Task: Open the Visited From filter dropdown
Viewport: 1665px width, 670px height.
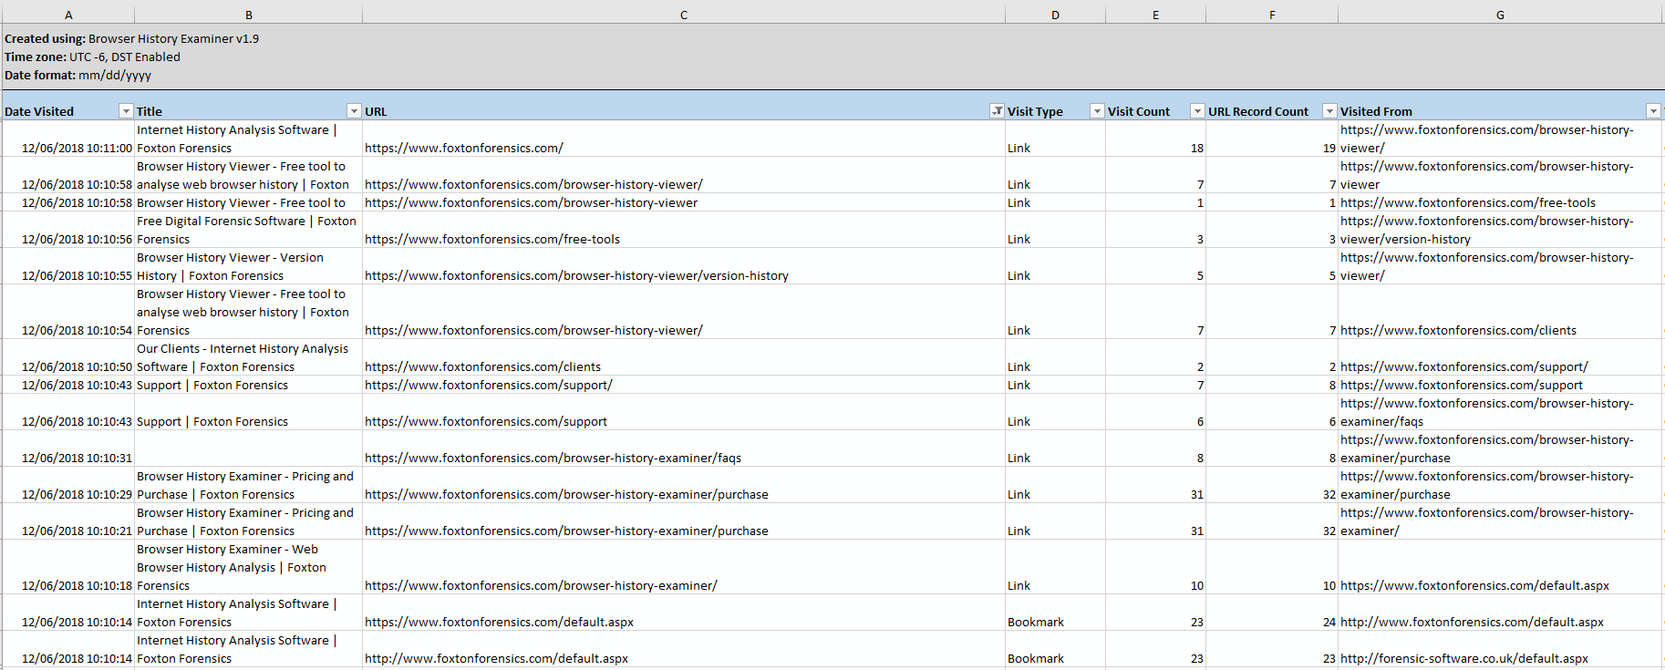Action: 1653,111
